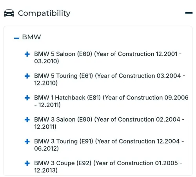The width and height of the screenshot is (196, 177).
Task: Open BMW 1 Hatchback (E81) entry text
Action: point(111,101)
